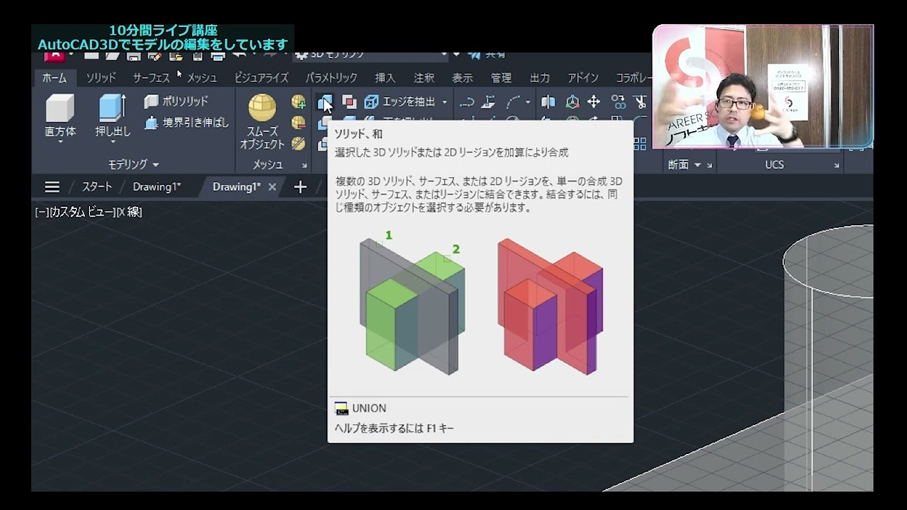The image size is (907, 510).
Task: Click the ポリソリッド tool
Action: 176,101
